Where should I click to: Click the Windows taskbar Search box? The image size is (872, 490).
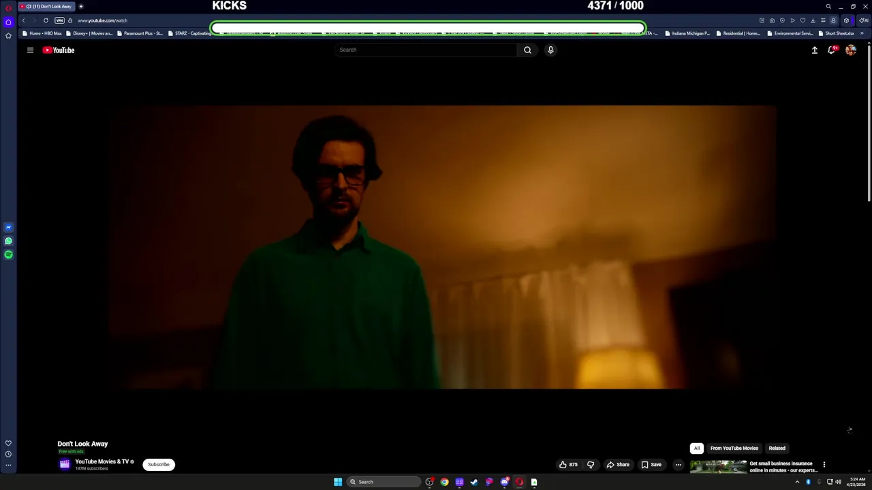384,482
